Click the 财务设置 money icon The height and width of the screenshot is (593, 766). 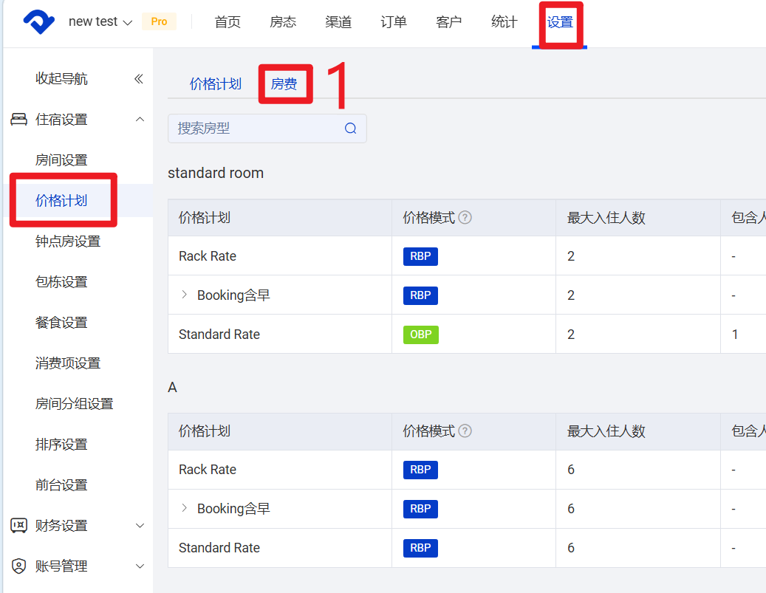(x=18, y=526)
